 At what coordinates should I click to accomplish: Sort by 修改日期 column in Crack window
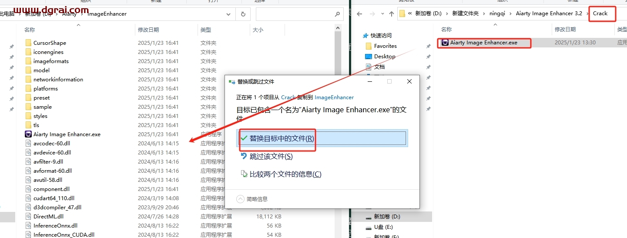coord(565,30)
